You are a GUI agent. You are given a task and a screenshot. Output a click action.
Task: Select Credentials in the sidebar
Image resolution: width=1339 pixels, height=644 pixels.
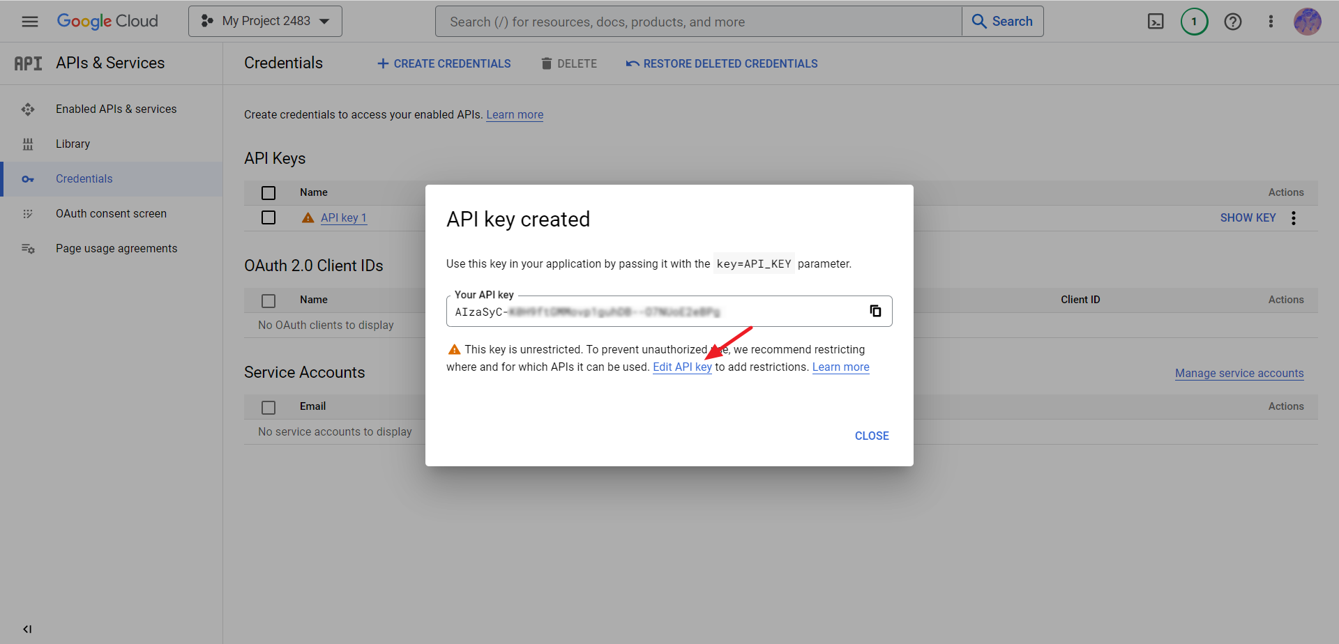point(112,179)
